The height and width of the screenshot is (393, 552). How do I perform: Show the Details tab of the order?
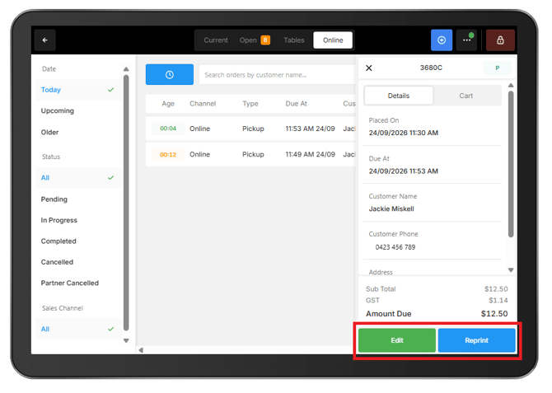(399, 96)
